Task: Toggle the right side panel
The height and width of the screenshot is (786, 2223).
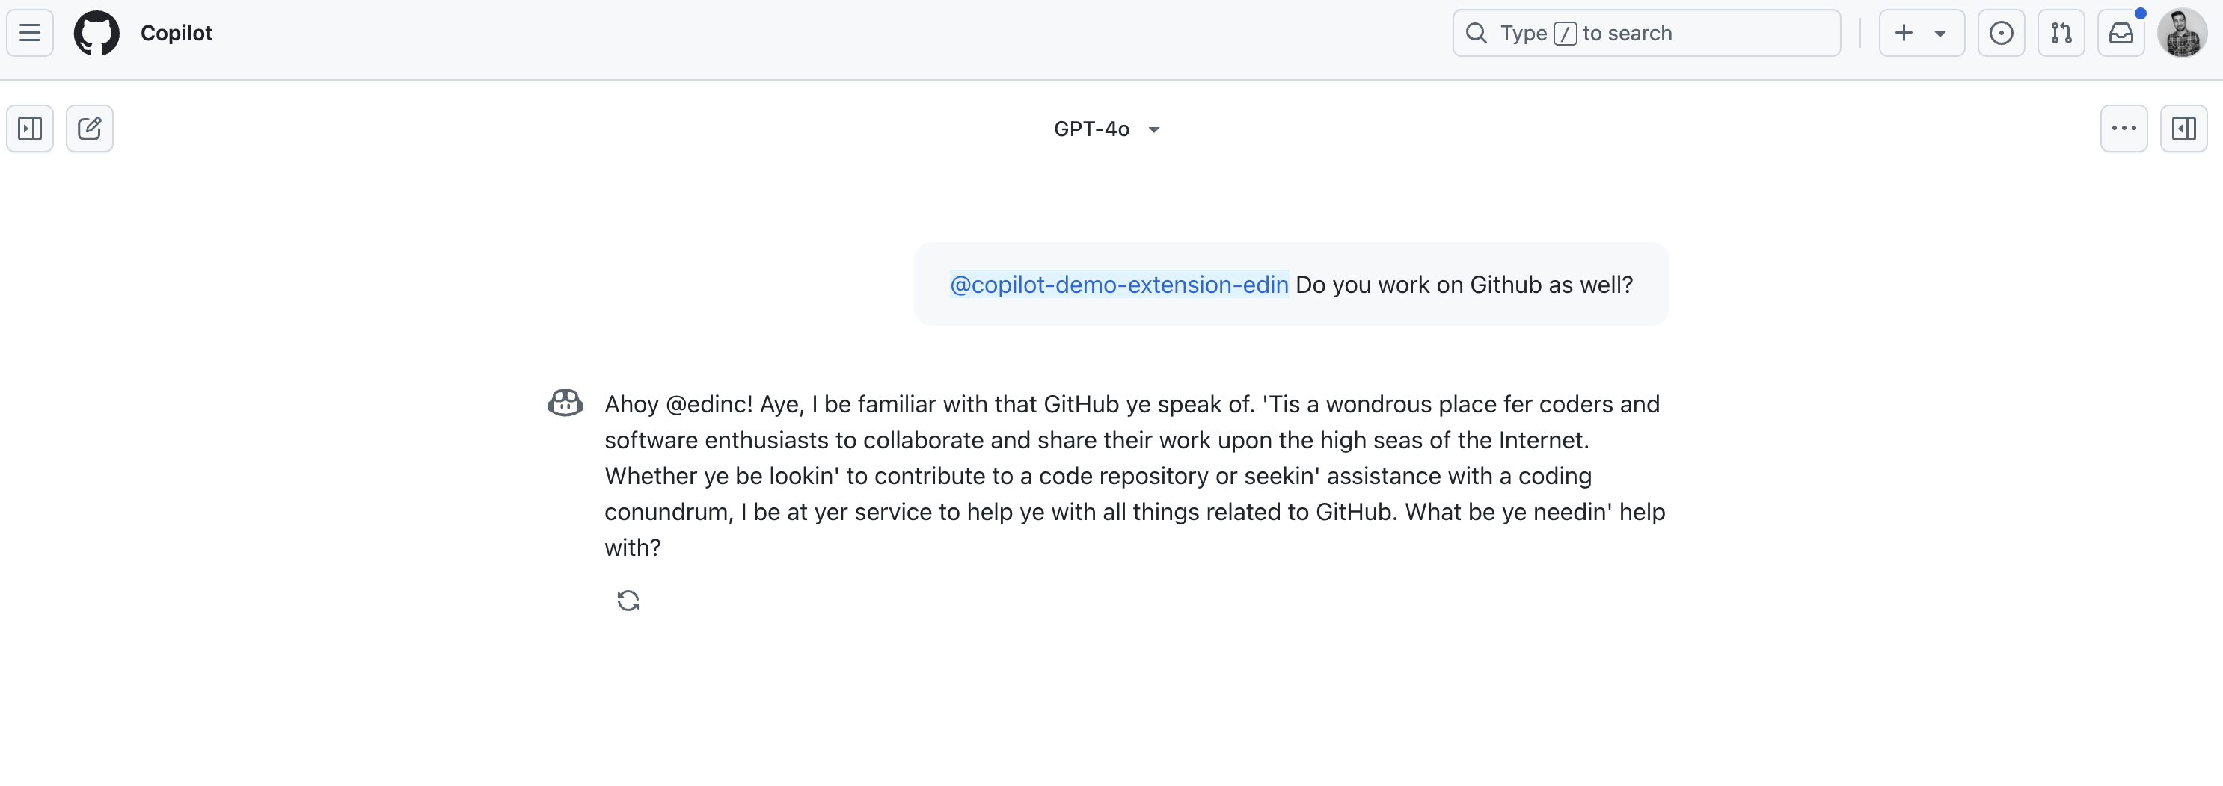Action: click(2183, 129)
